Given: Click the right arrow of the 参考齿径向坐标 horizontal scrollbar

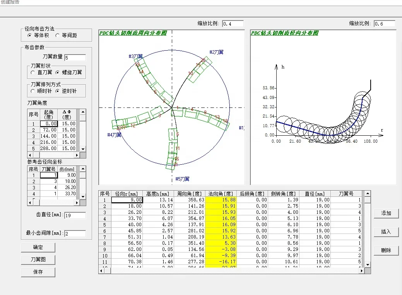Looking at the screenshot, I should pyautogui.click(x=77, y=203).
